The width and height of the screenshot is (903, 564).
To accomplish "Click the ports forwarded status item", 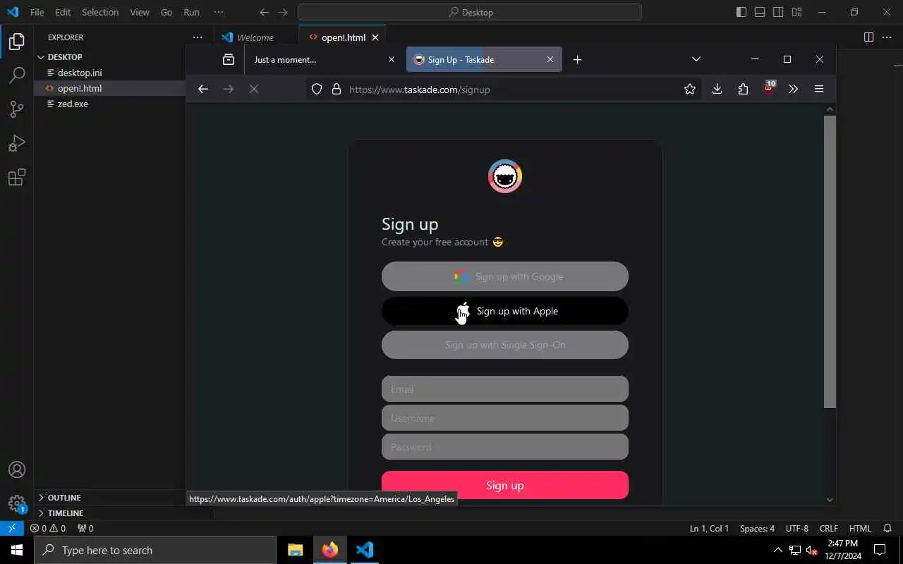I will (85, 528).
